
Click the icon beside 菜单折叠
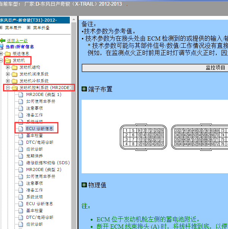(29, 27)
